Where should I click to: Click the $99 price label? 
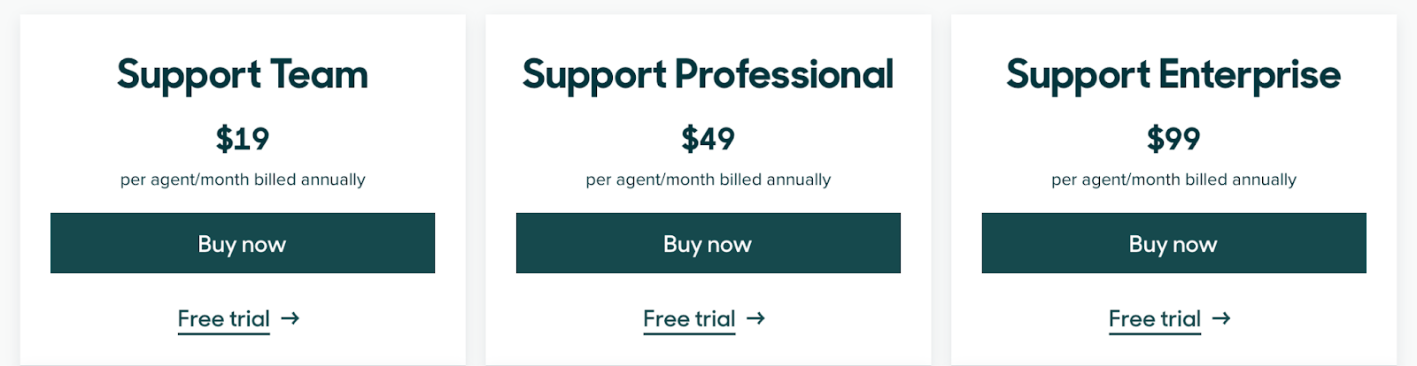pos(1173,139)
